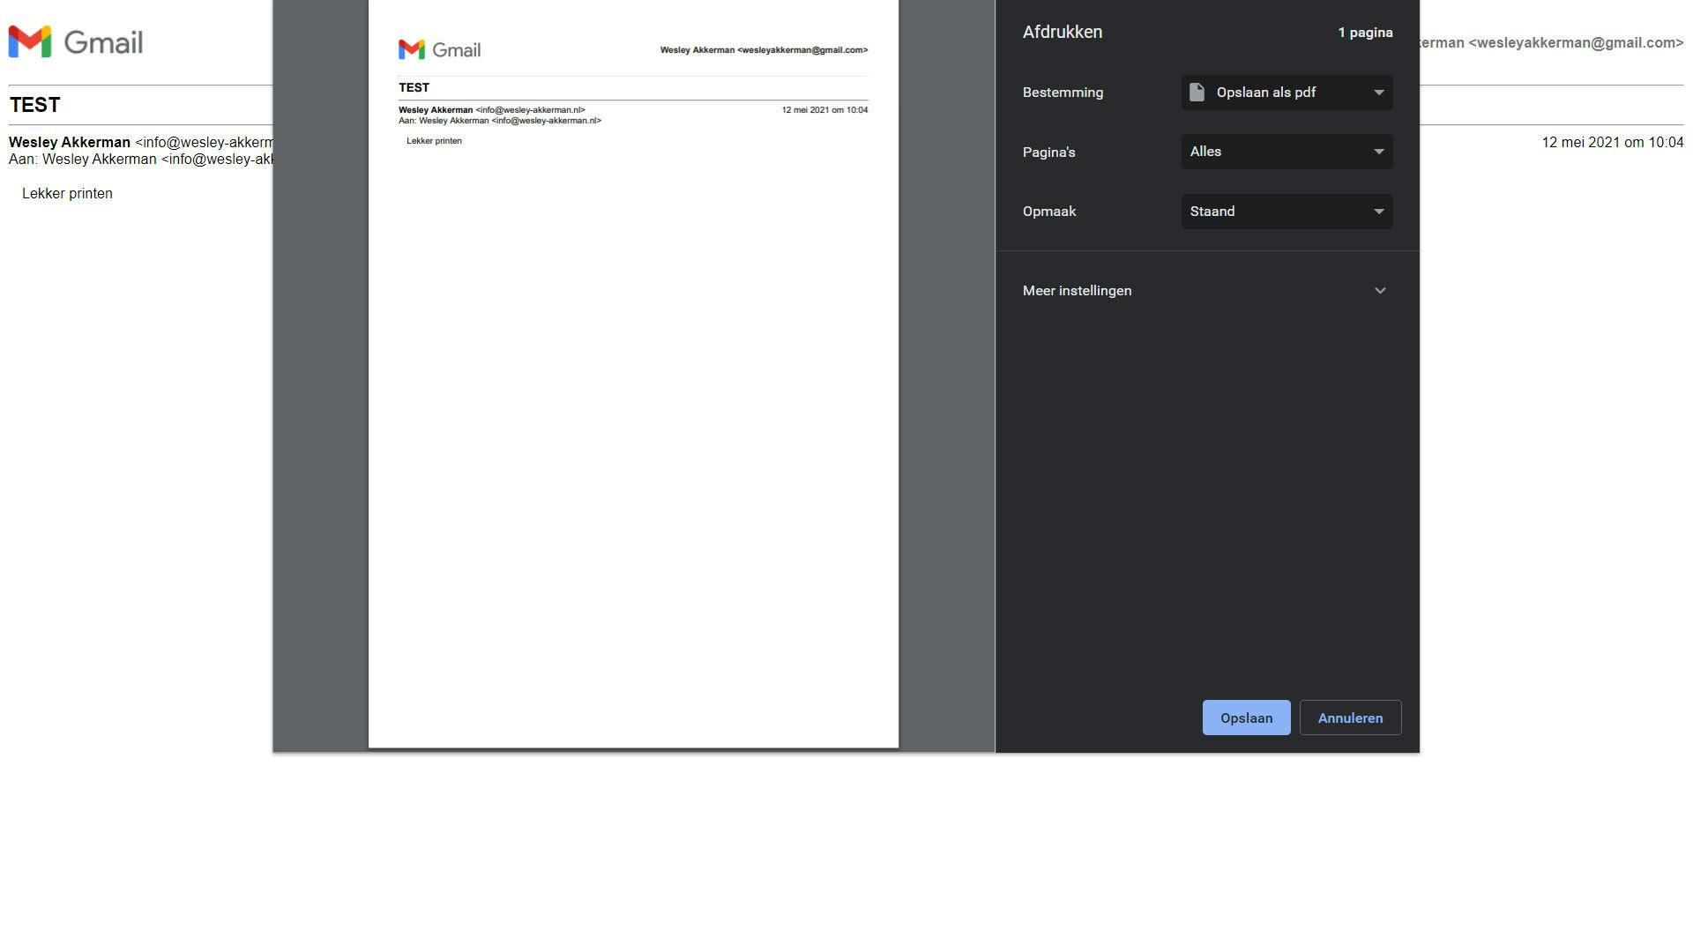Click the 1 pagina count label

pyautogui.click(x=1365, y=33)
